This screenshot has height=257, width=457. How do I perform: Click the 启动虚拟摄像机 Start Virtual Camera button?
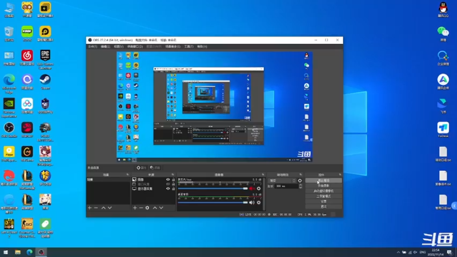(x=323, y=191)
